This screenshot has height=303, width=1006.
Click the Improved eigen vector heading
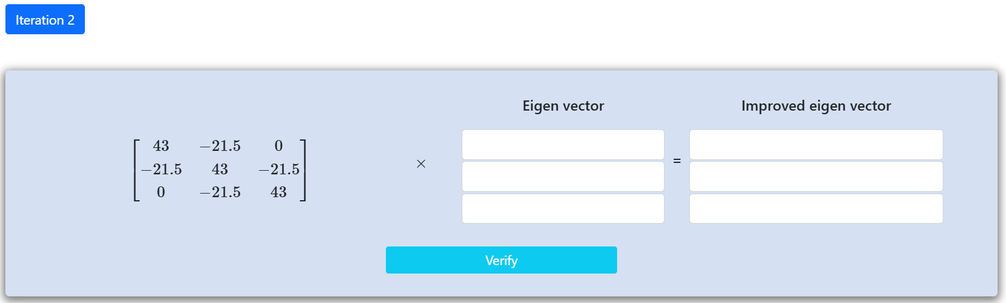pos(816,106)
